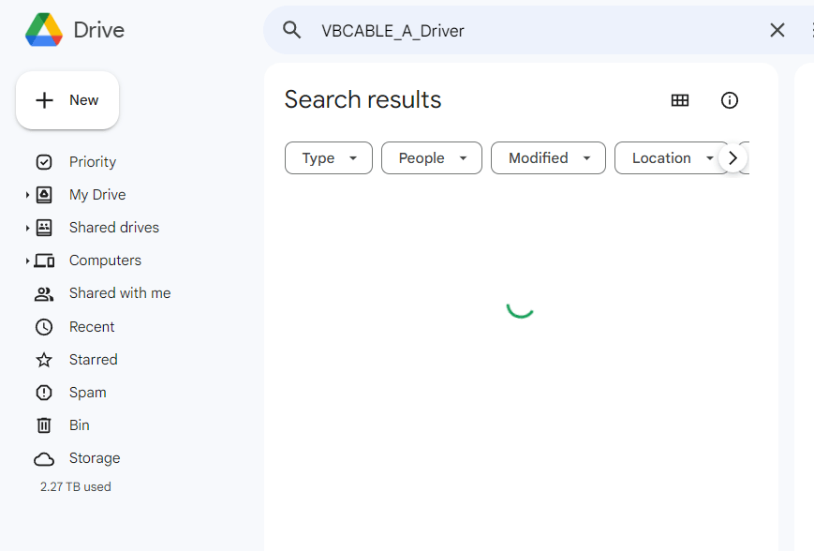Viewport: 814px width, 551px height.
Task: Click the Storage cloud icon
Action: pyautogui.click(x=44, y=459)
